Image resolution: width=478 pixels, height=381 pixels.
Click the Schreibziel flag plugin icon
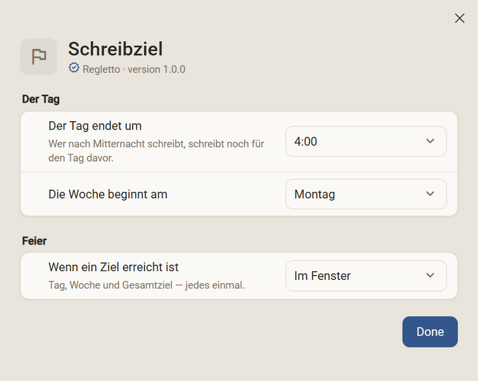(39, 57)
